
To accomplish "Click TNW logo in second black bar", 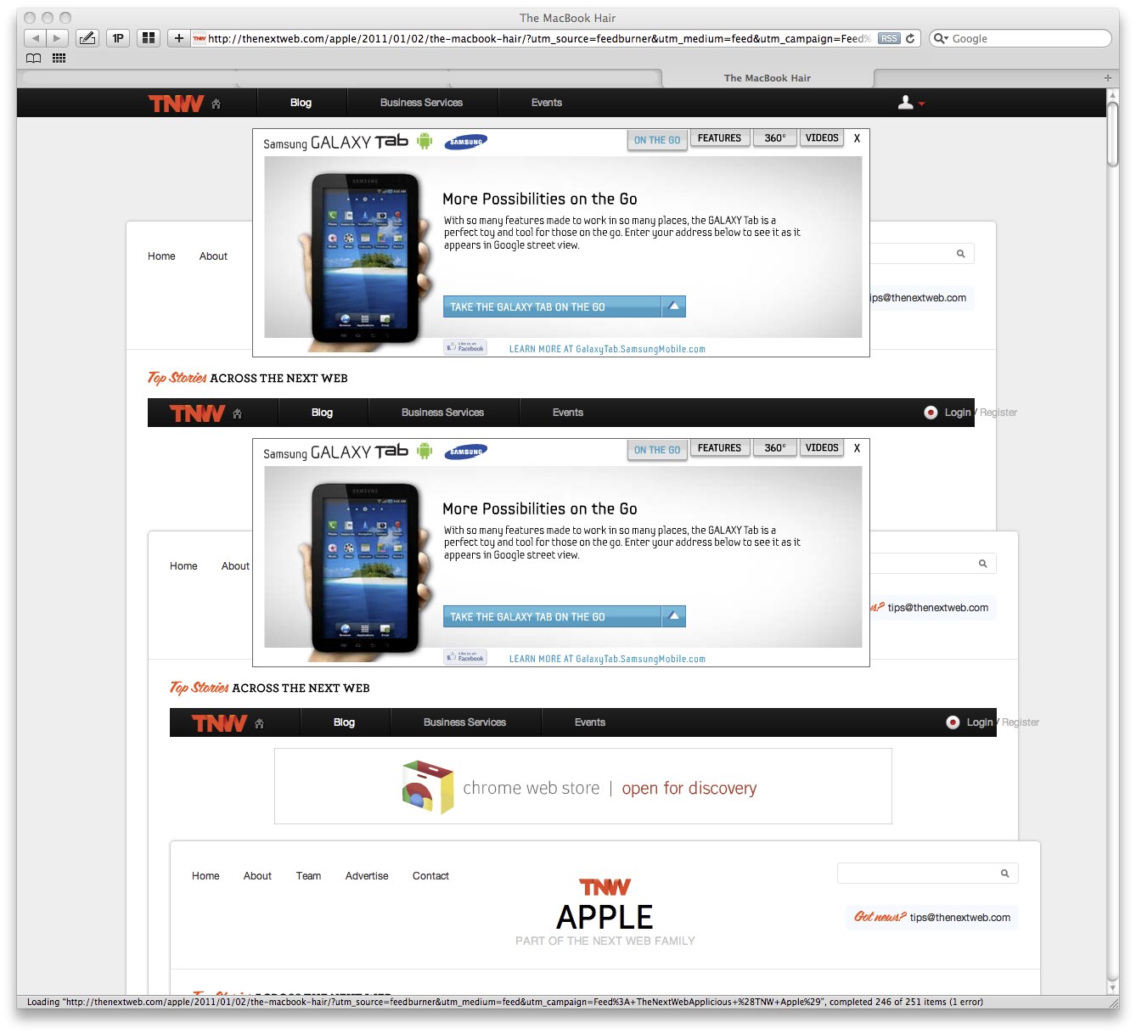I will [197, 413].
